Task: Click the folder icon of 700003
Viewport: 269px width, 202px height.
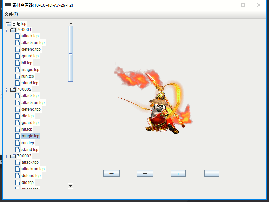Action: coord(13,156)
